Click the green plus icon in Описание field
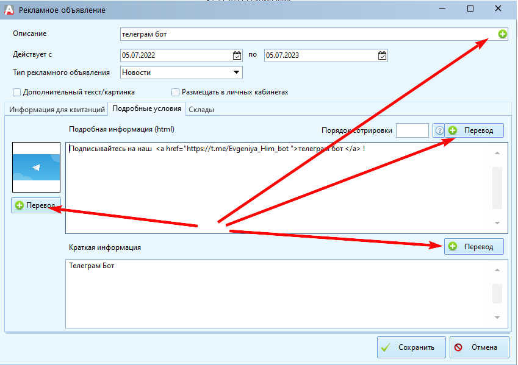 coord(503,34)
